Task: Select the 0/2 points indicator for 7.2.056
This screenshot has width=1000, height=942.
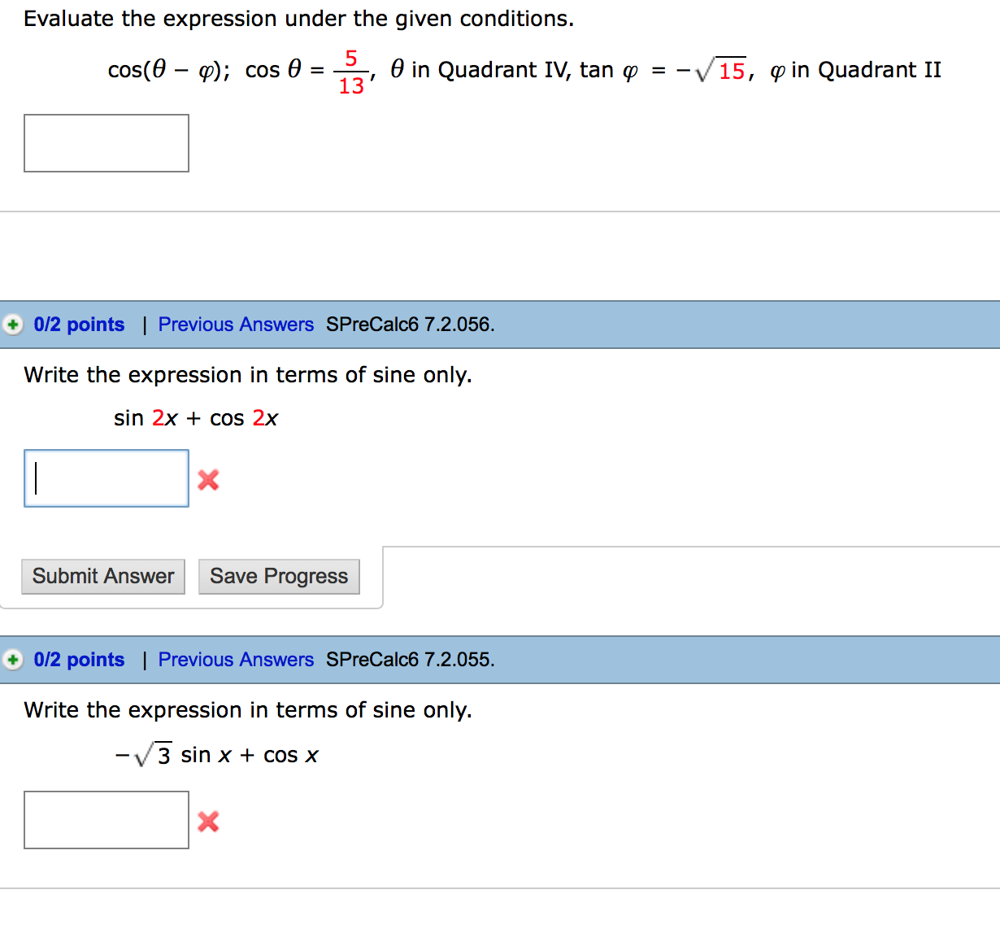Action: (79, 325)
